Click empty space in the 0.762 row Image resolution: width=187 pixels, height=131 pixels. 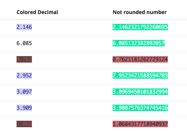click(x=72, y=60)
